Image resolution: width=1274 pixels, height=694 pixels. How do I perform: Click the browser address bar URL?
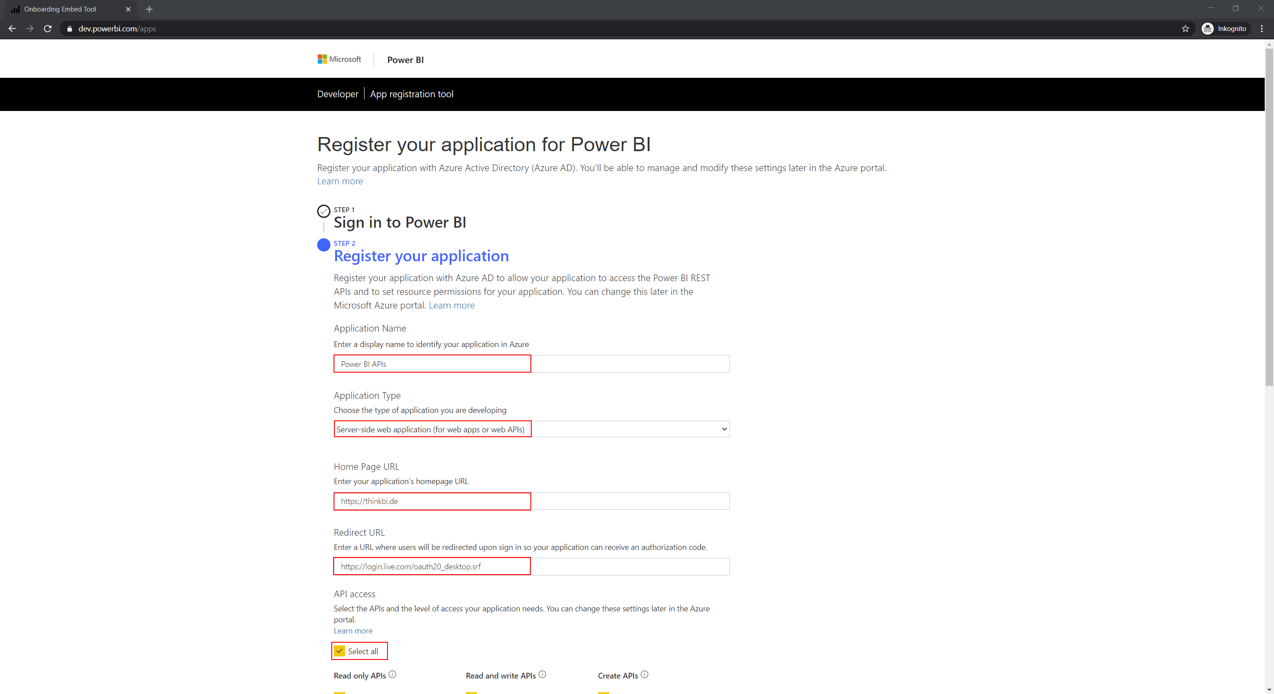coord(117,29)
